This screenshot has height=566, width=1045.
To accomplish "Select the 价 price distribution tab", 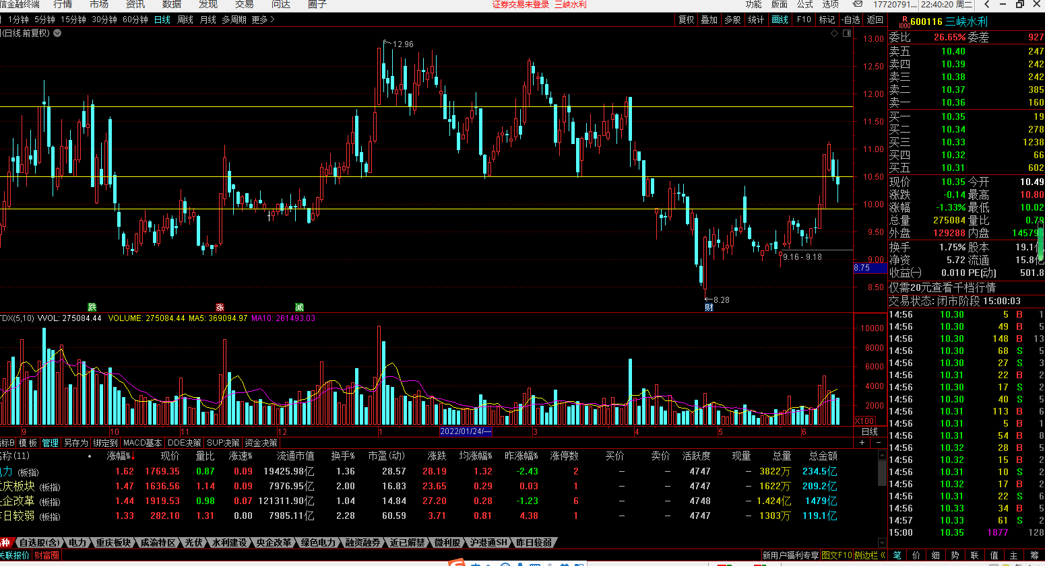I will pyautogui.click(x=916, y=555).
